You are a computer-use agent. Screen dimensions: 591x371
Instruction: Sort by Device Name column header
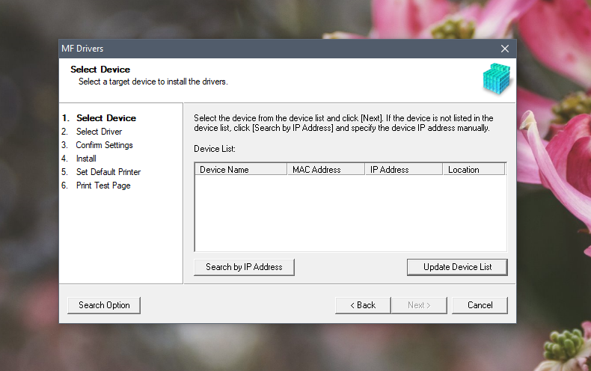coord(241,170)
